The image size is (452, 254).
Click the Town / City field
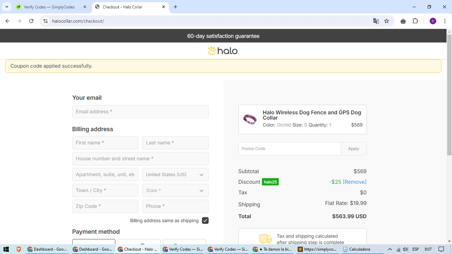[105, 190]
